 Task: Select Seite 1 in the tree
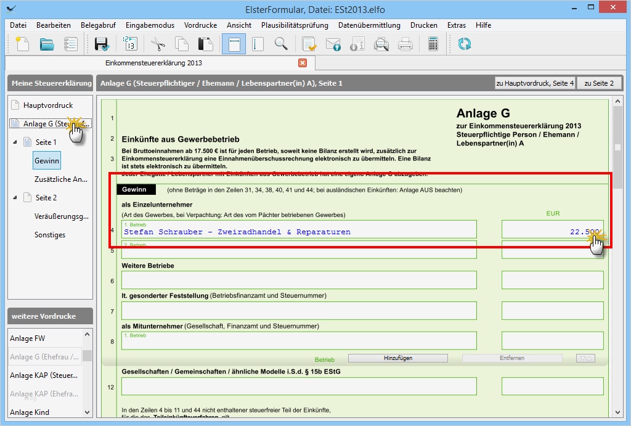click(46, 142)
